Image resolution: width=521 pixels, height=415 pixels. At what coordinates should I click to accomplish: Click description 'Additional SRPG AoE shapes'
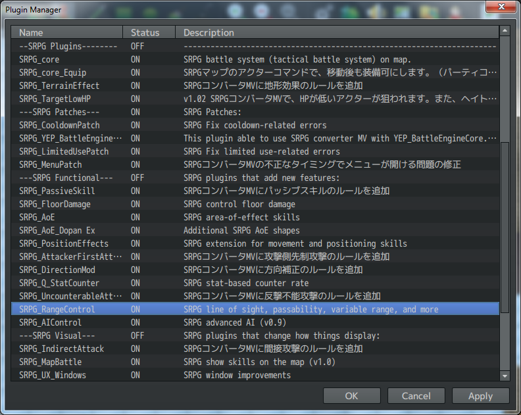[241, 230]
